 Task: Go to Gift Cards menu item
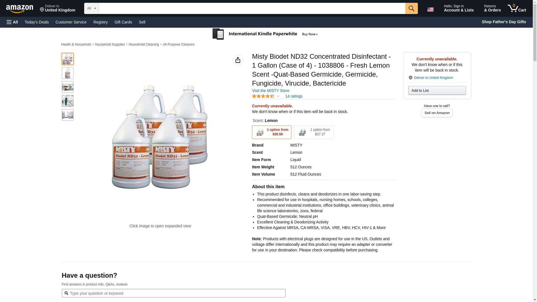[123, 22]
